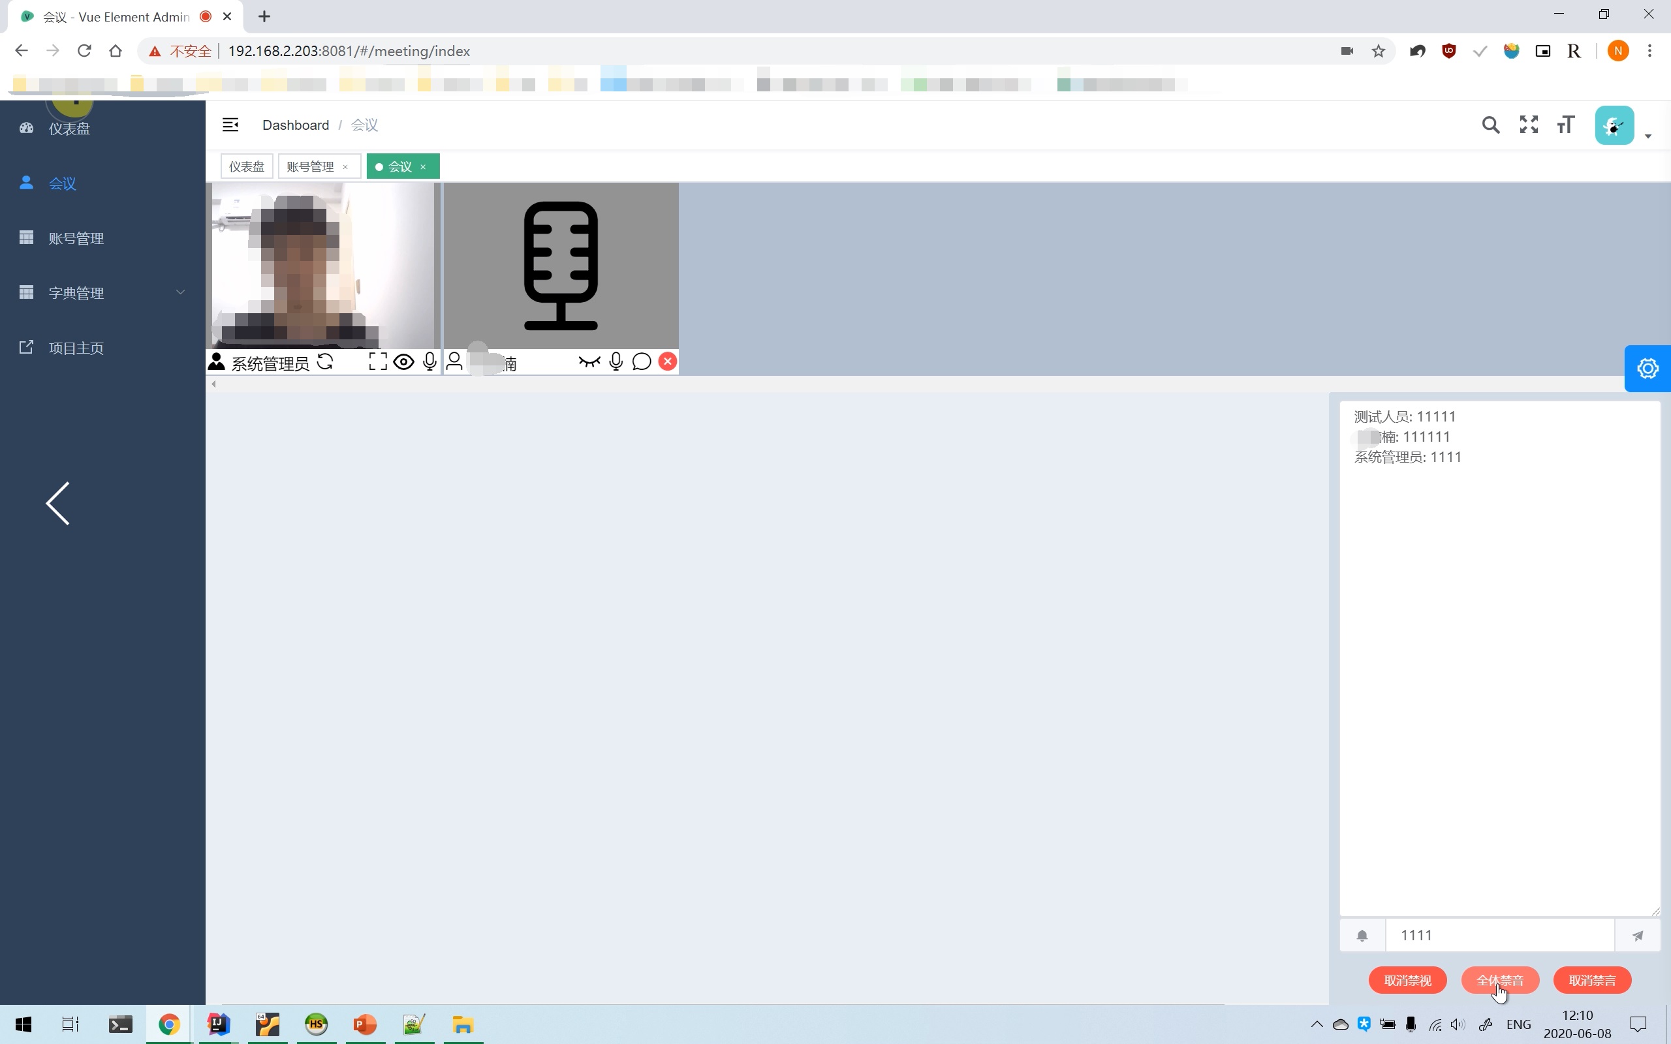Click the chat bubble icon on second participant
Viewport: 1671px width, 1044px height.
642,361
